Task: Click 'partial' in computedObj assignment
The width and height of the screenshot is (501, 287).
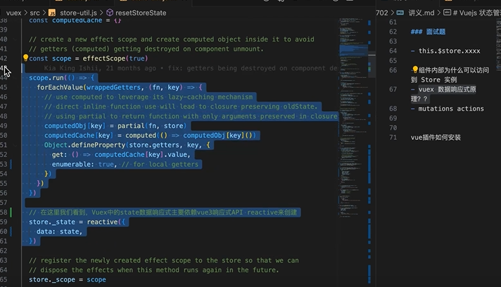Action: tap(131, 125)
